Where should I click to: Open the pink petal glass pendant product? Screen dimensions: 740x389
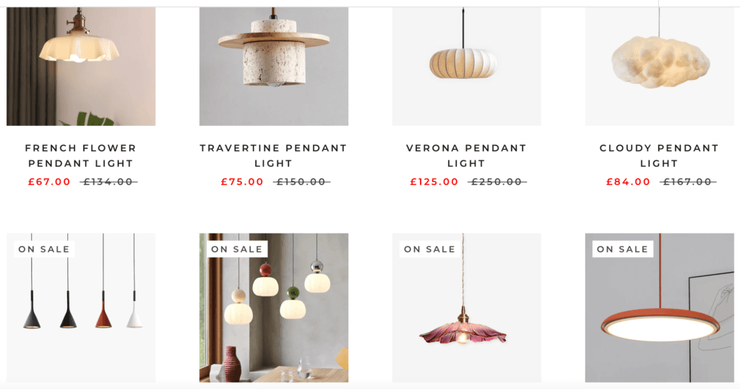coord(466,307)
